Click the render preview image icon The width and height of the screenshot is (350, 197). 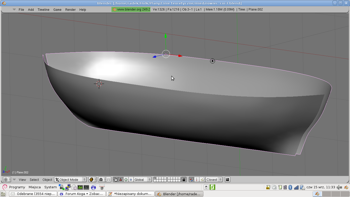pos(227,180)
